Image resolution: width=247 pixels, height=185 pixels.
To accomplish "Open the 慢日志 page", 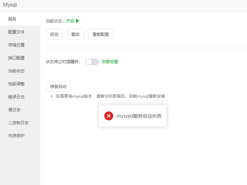I will point(20,110).
